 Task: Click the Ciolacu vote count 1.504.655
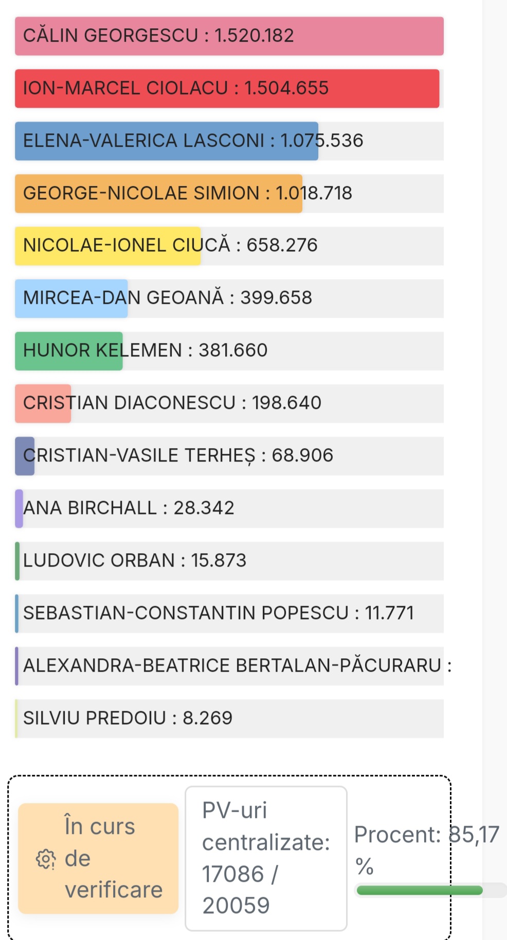point(286,89)
